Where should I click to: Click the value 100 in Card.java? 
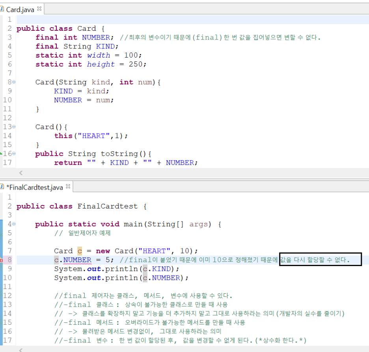[131, 55]
